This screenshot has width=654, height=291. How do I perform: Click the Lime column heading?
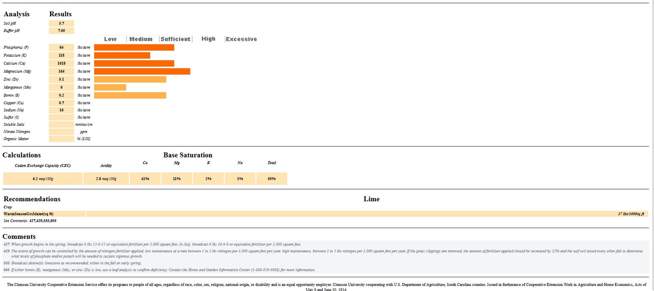371,199
